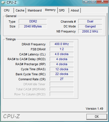Select the Bank Cycle Time 22 clocks field
The image size is (109, 122).
coord(61,74)
